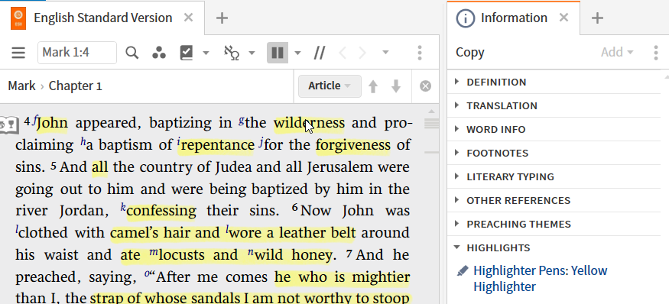Click the Mark 1:4 reference box

click(x=77, y=53)
